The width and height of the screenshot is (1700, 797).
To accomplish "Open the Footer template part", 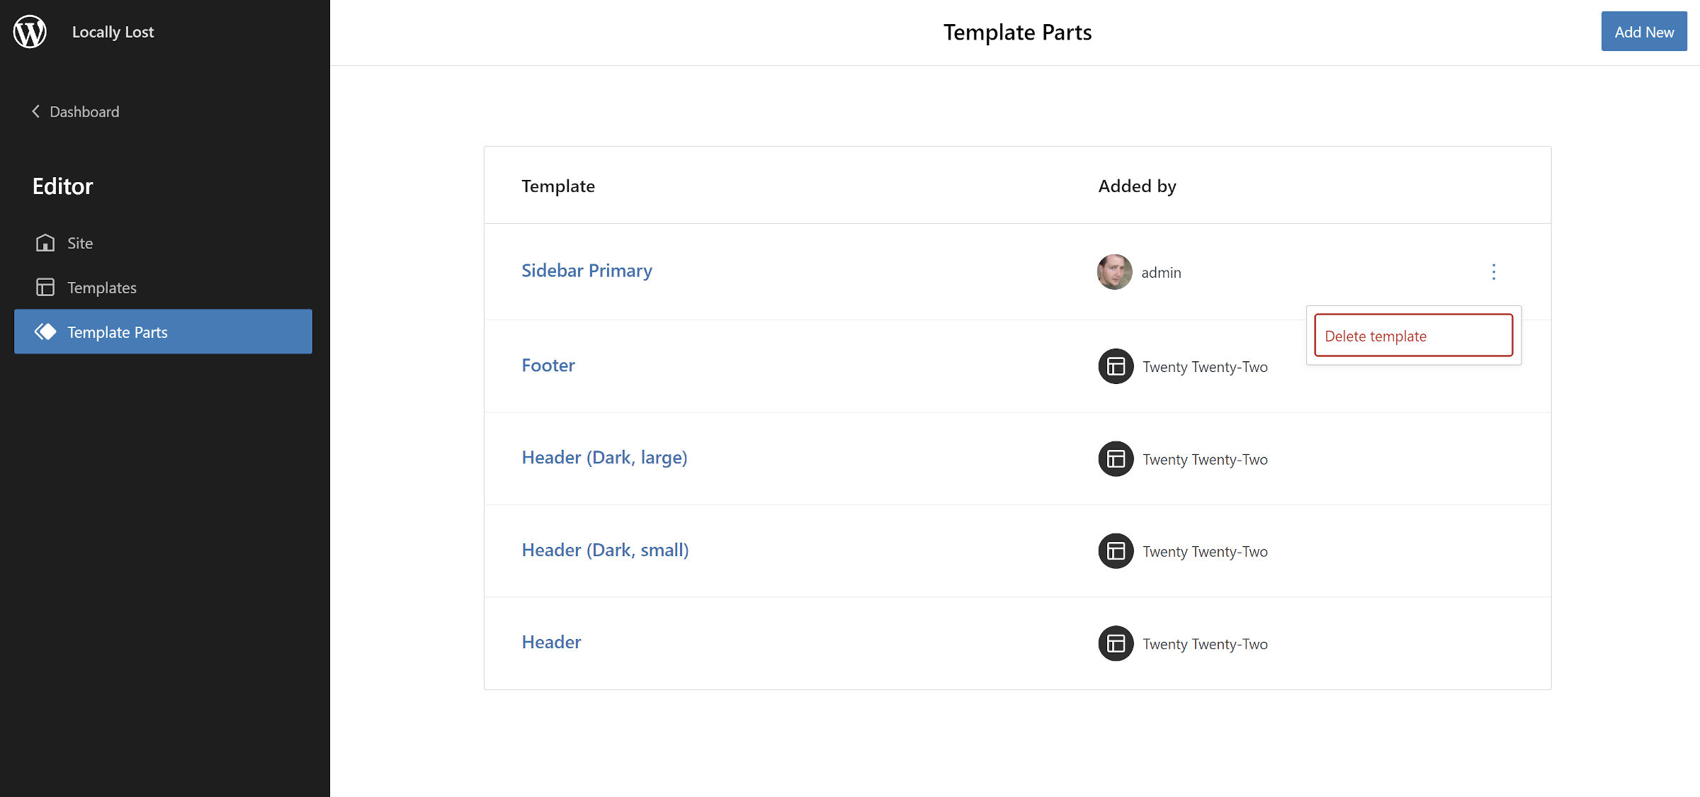I will pyautogui.click(x=548, y=366).
